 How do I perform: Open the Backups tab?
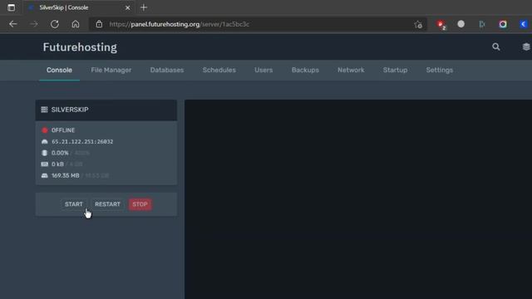[x=305, y=70]
